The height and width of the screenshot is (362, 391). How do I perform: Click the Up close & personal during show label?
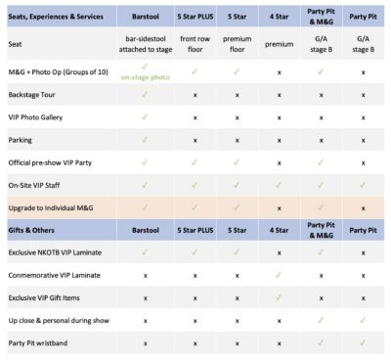[x=59, y=320]
